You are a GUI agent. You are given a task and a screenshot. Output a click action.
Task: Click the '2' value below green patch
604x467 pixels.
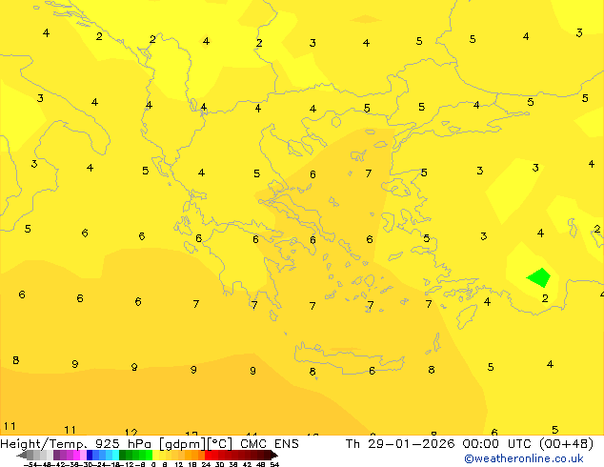pos(545,298)
